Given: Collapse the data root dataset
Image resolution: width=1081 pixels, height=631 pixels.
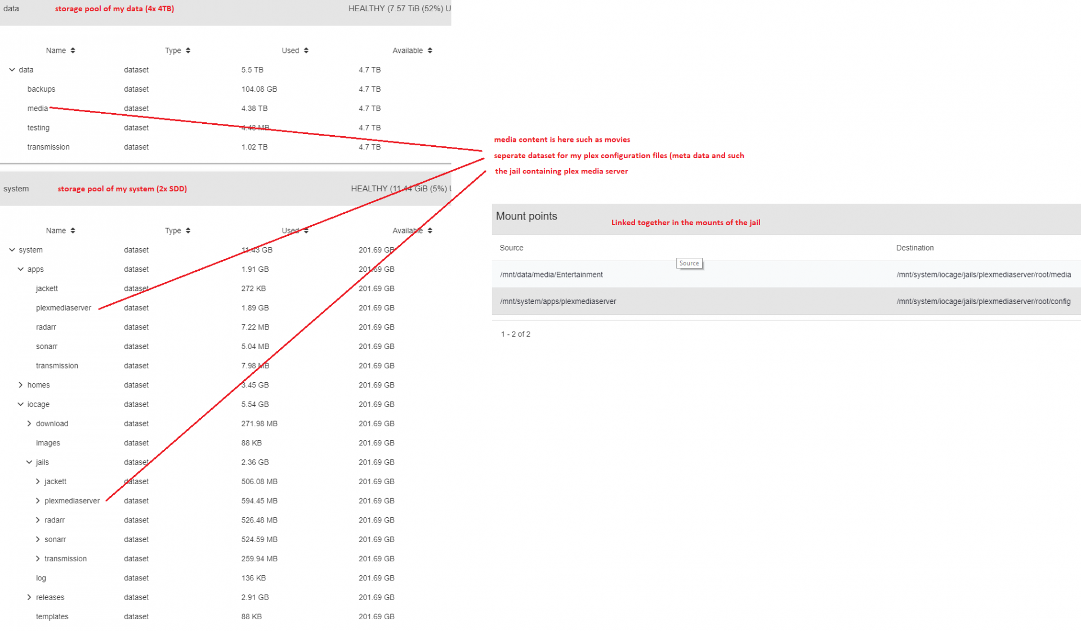Looking at the screenshot, I should [x=12, y=70].
